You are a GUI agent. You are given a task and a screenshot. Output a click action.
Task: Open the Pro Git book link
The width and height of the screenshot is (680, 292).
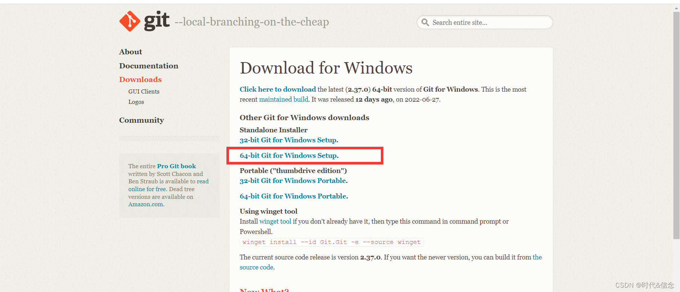176,166
